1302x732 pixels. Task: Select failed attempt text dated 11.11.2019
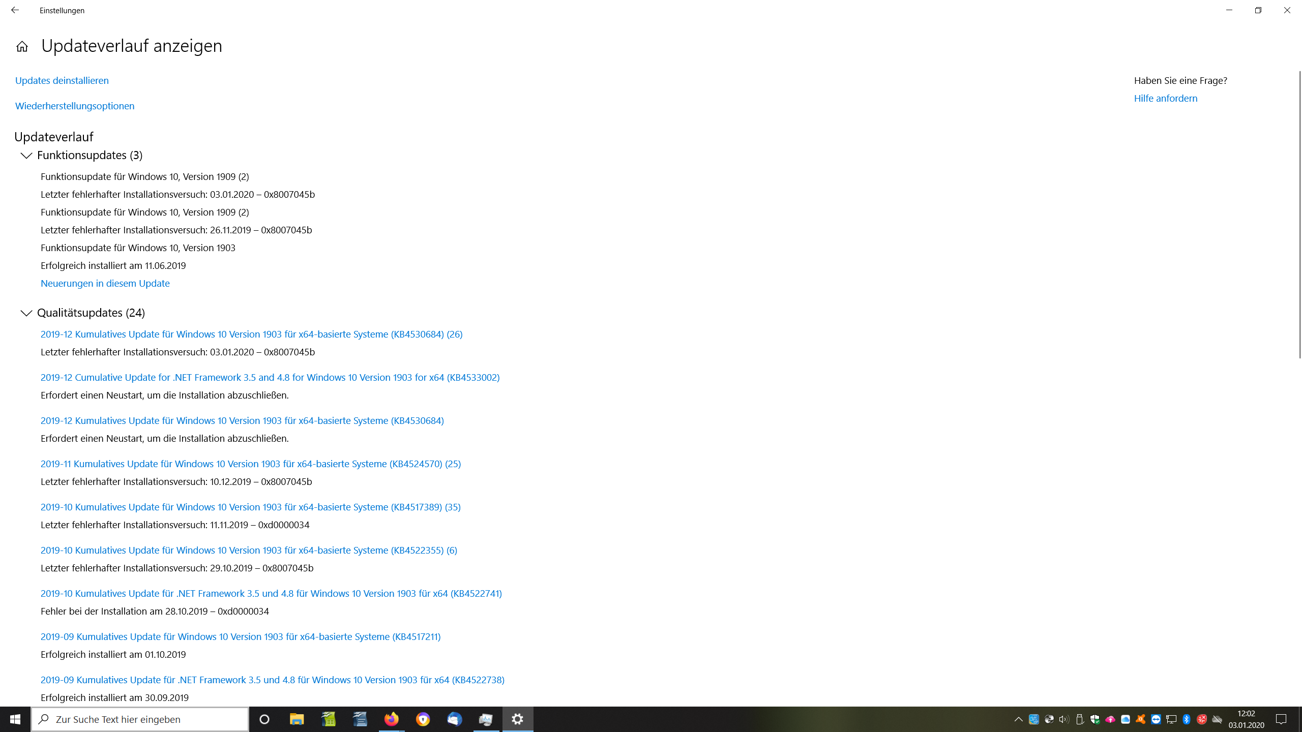[x=175, y=525]
